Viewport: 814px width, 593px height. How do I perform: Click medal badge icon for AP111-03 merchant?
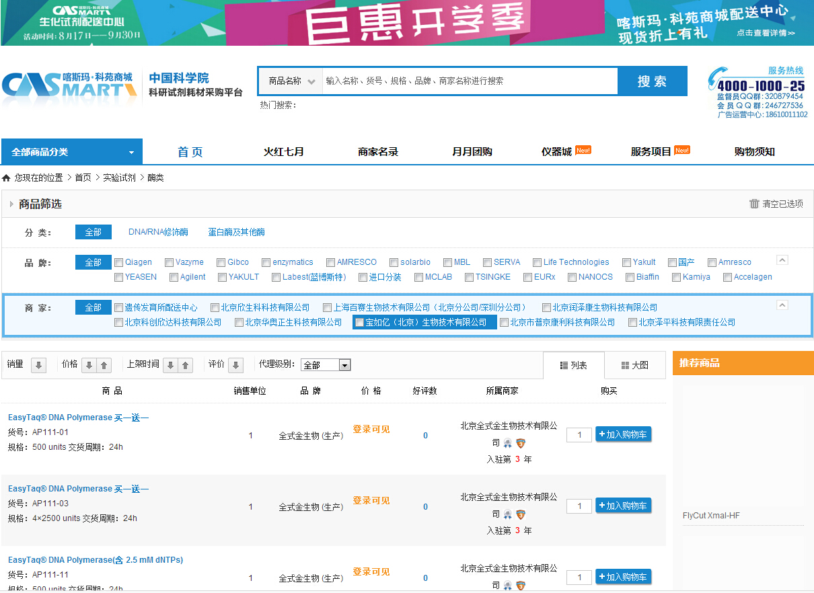(x=508, y=514)
